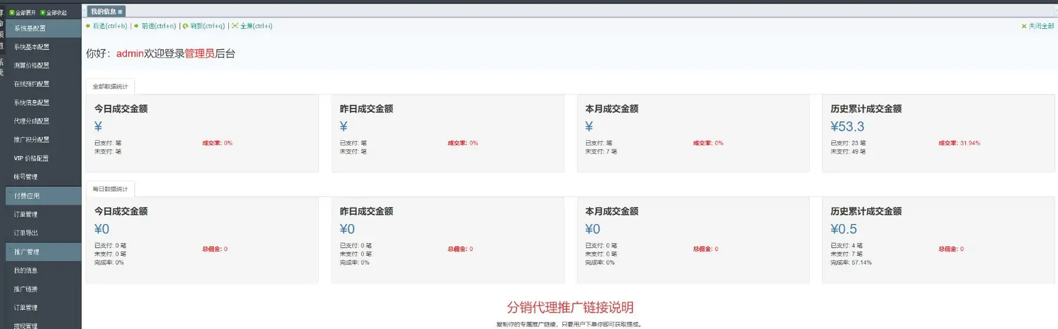Click the red admin username

tap(130, 54)
